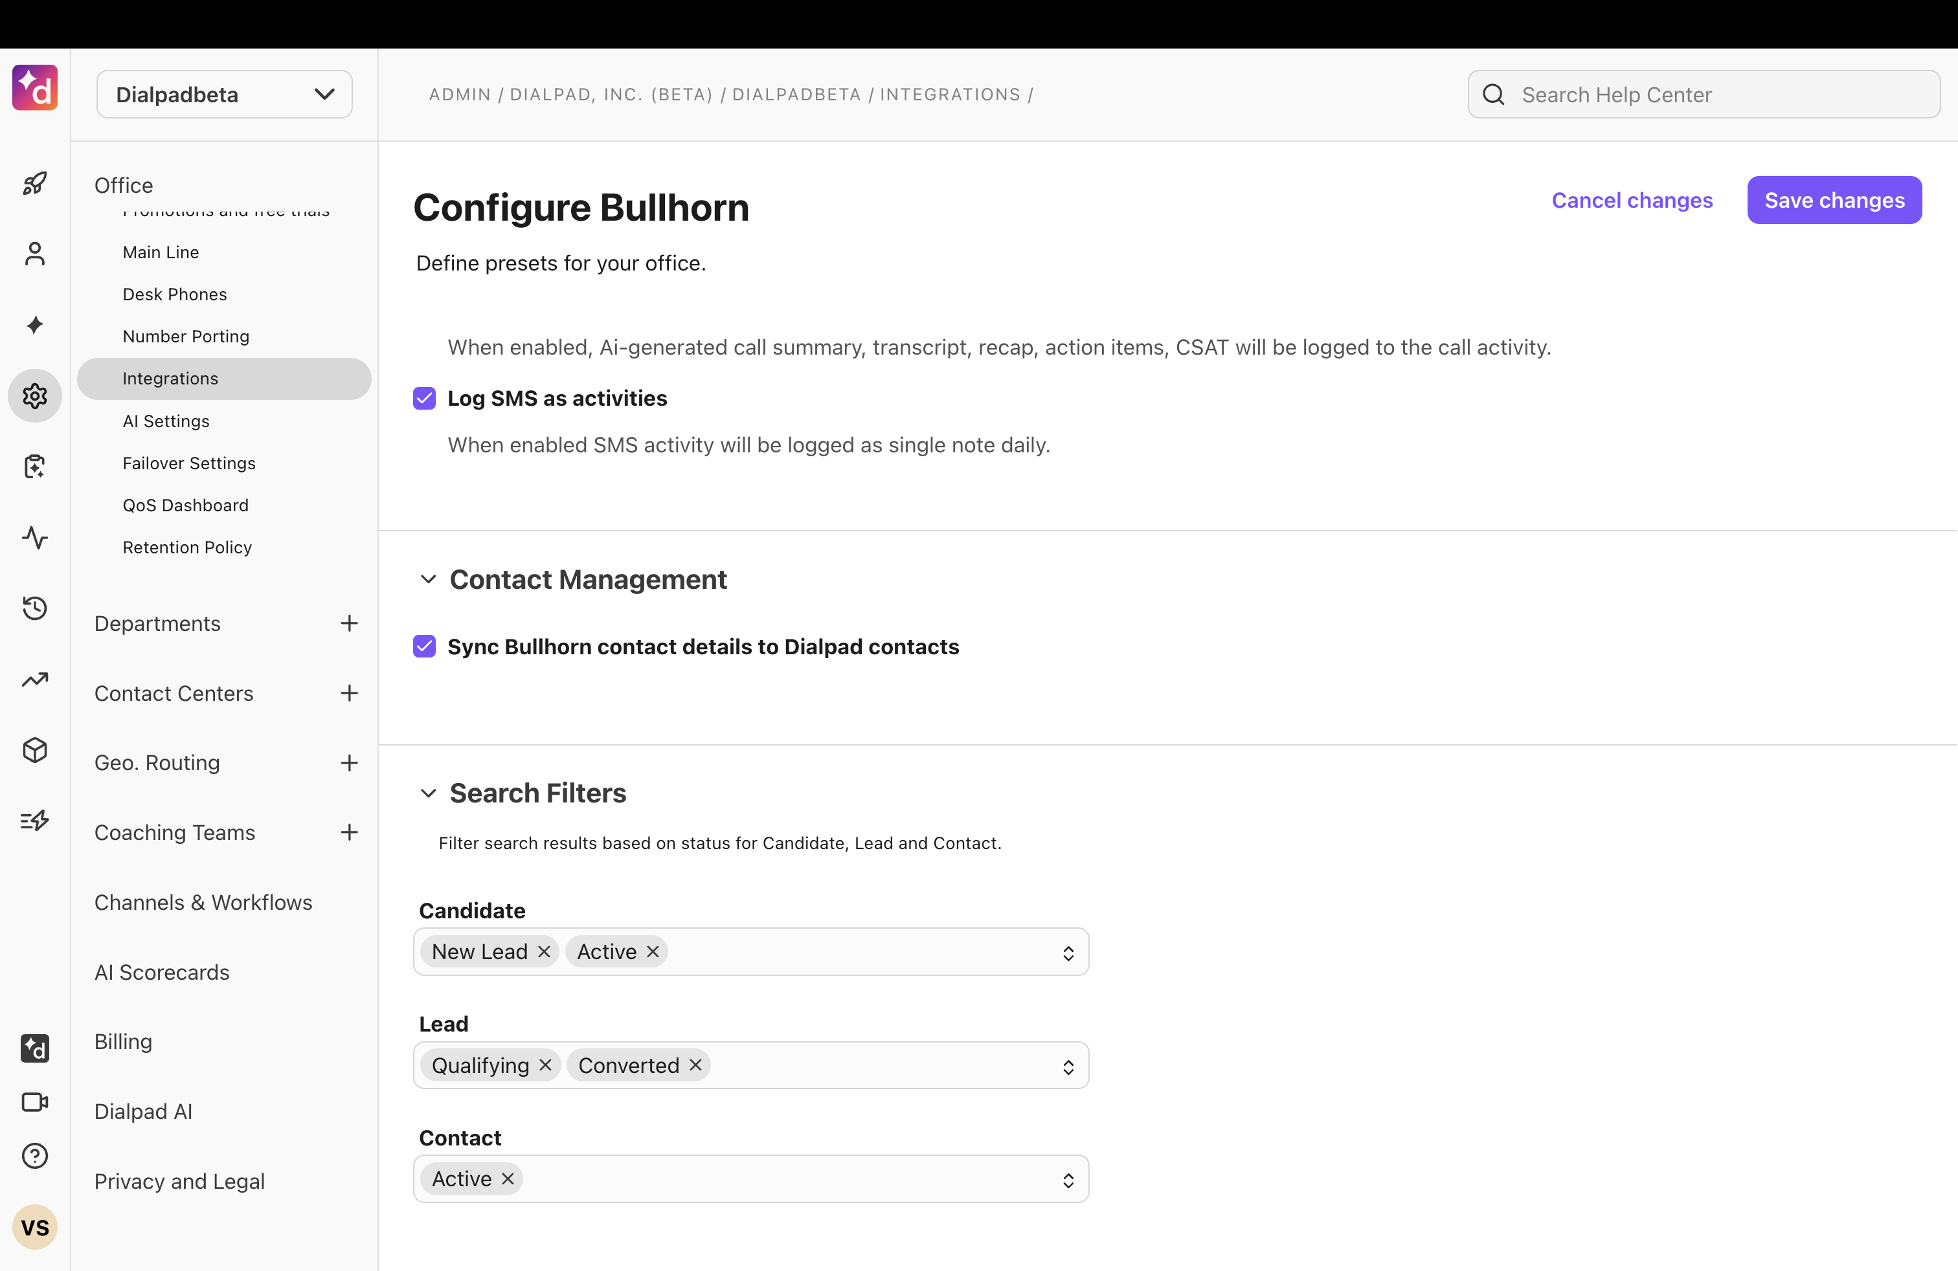Go to Main Line settings

[x=161, y=252]
